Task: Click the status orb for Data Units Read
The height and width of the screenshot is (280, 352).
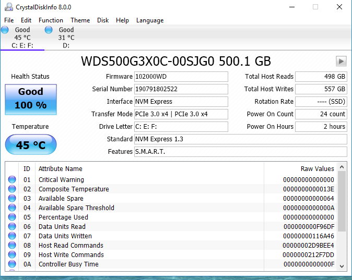Action: 12,226
